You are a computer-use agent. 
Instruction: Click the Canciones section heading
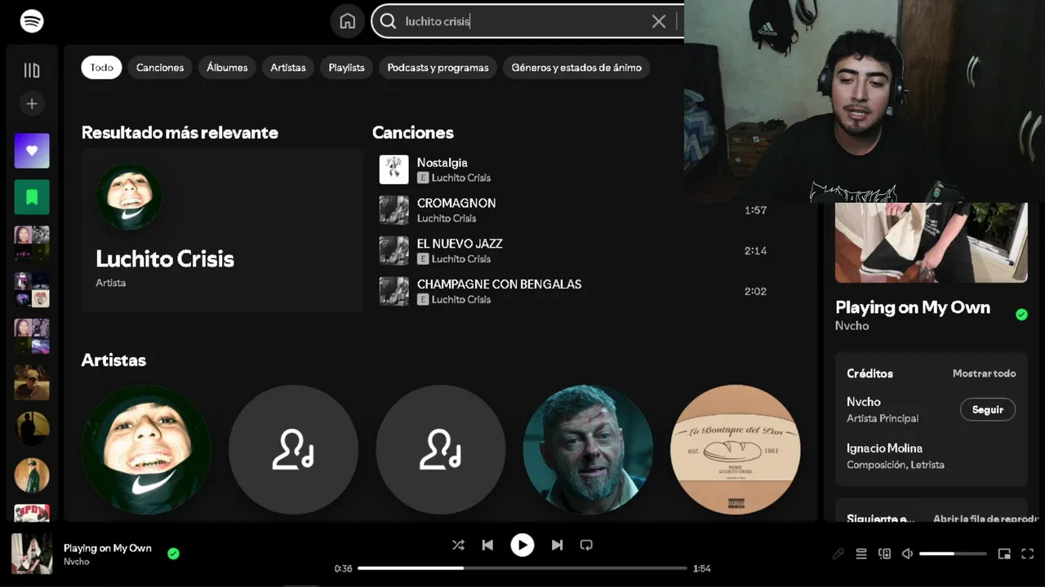[x=413, y=132]
